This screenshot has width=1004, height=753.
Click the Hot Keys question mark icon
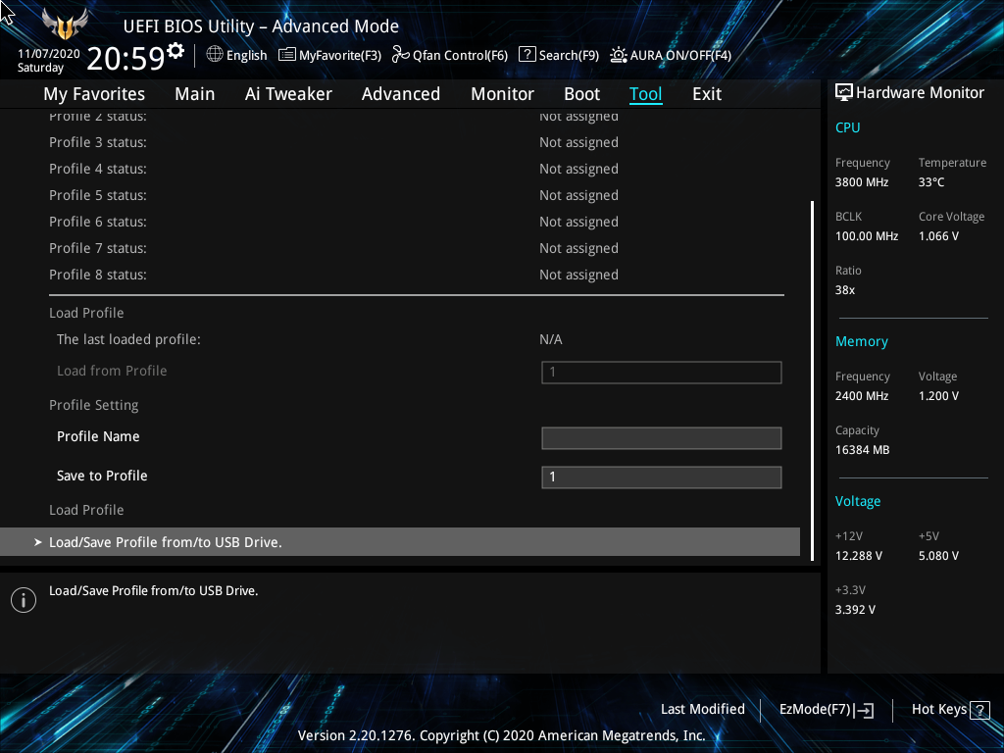[979, 710]
